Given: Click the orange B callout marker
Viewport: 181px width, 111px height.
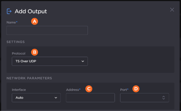Looking at the screenshot, I should (x=34, y=52).
